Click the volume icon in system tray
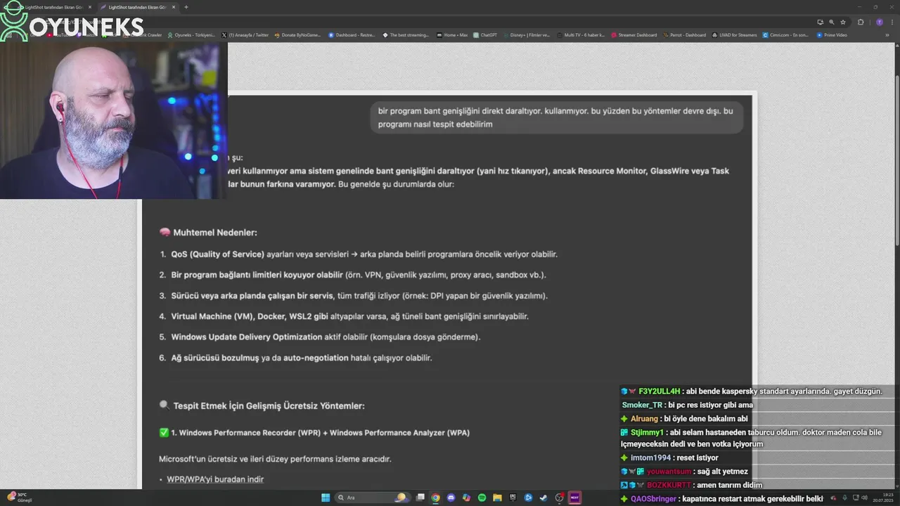 click(x=865, y=498)
